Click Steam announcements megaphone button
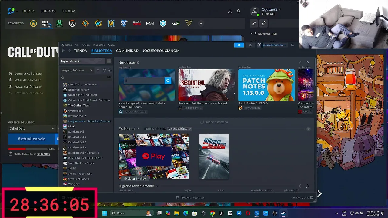The image size is (388, 218). [x=239, y=45]
